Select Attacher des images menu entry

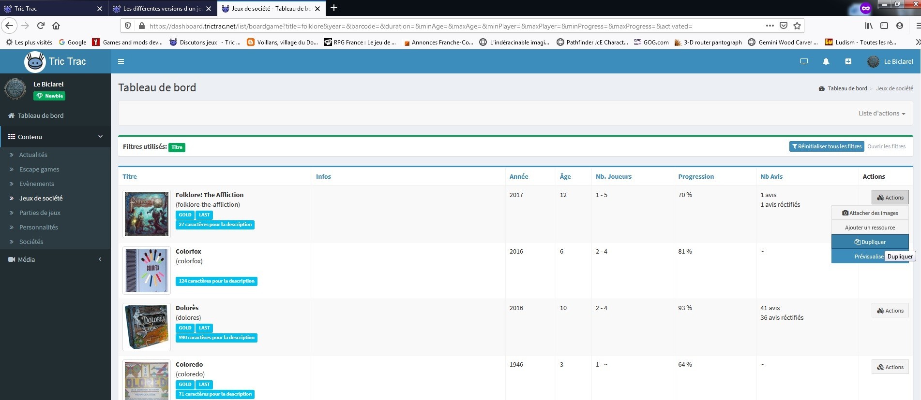click(870, 213)
